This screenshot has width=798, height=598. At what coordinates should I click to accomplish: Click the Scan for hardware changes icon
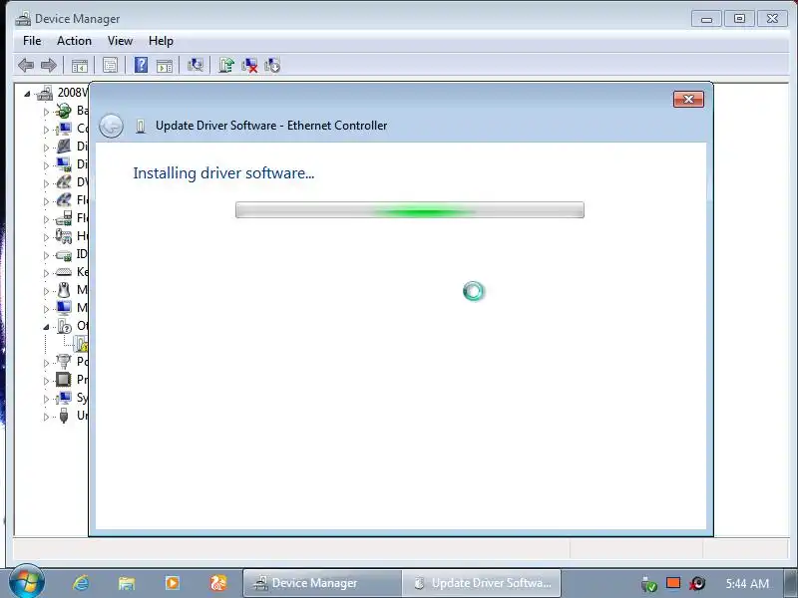[x=195, y=65]
